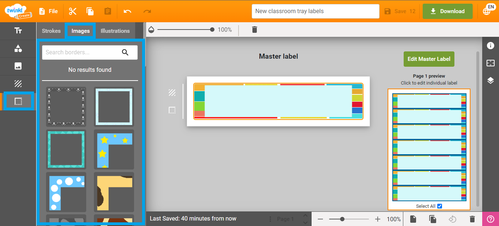Viewport: 499px width, 226px height.
Task: Click the hatched background icon beside master label
Action: point(172,93)
